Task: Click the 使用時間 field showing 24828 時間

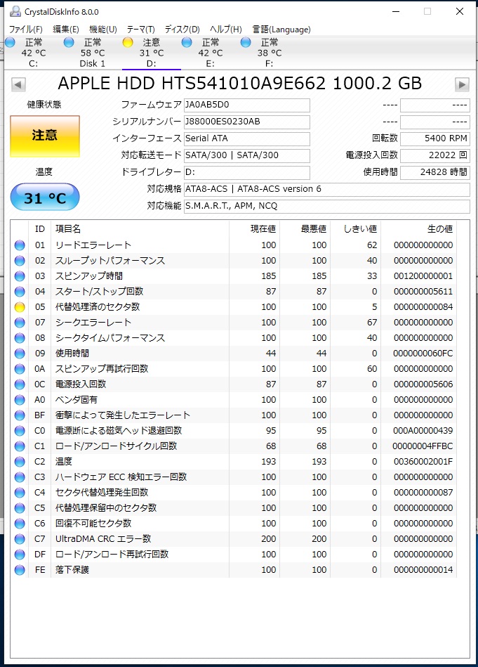Action: 435,173
